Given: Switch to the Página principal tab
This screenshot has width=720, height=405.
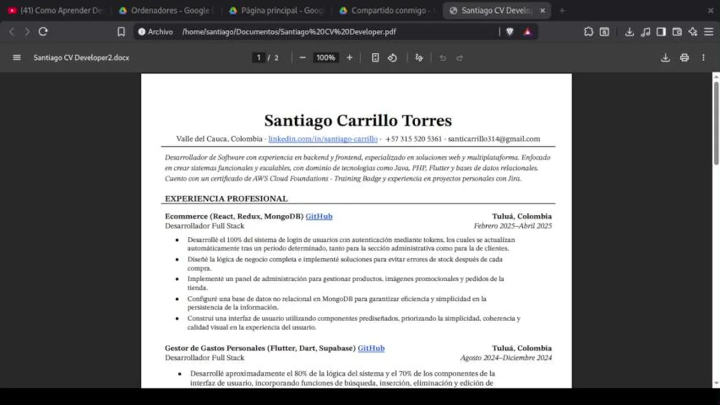Looking at the screenshot, I should (276, 11).
